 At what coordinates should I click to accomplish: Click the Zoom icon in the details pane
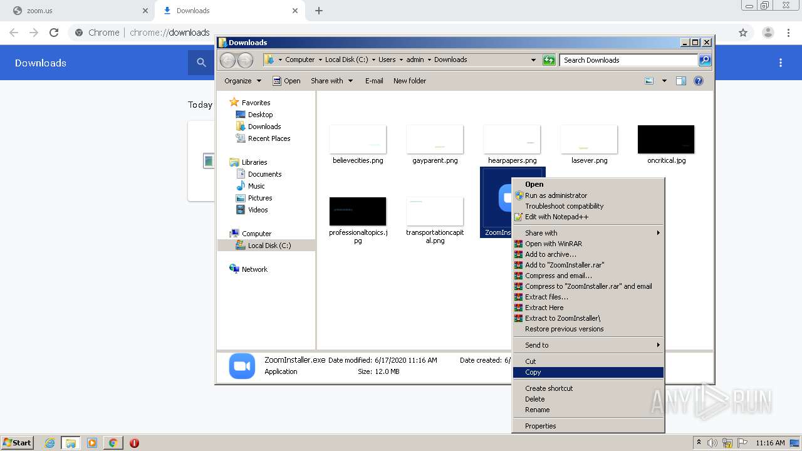242,366
